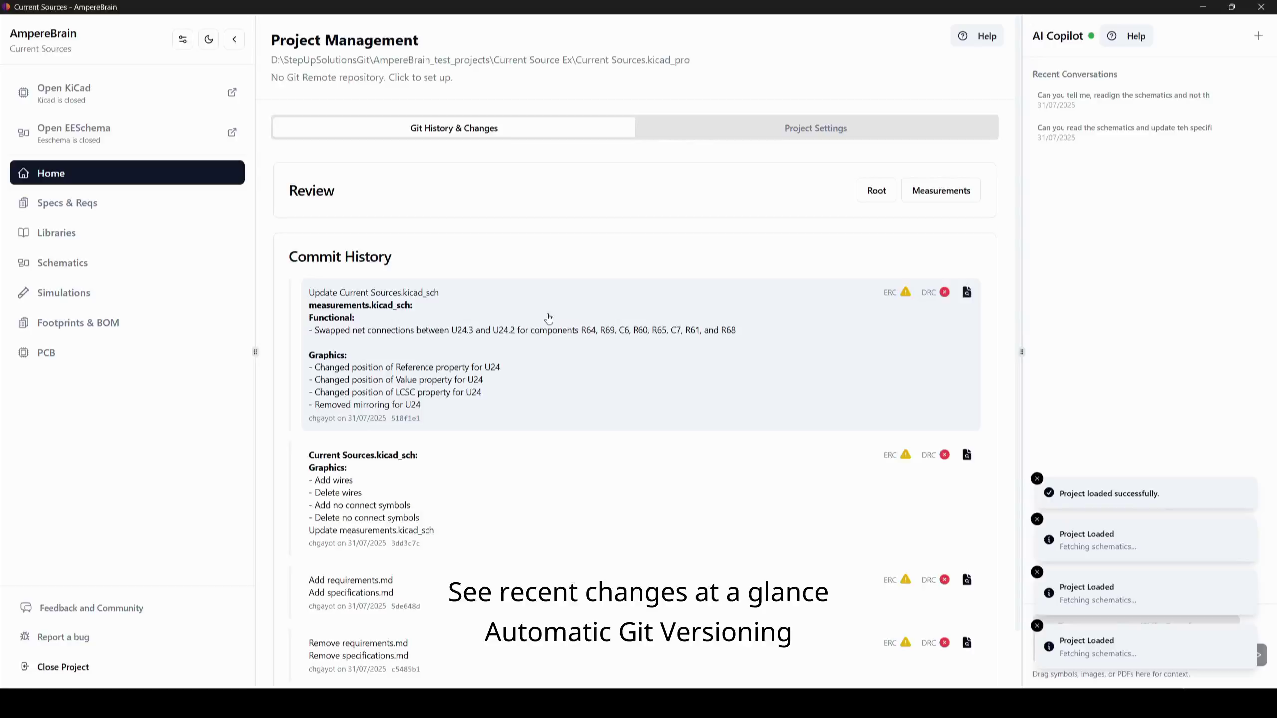Dismiss 'Project loaded successfully' notification

(1037, 478)
